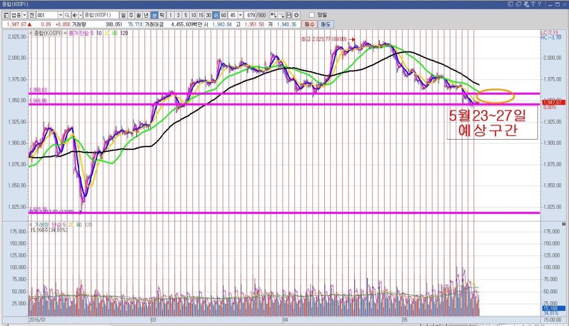Click the 388,051 volume value
This screenshot has height=326, width=569.
coord(113,24)
